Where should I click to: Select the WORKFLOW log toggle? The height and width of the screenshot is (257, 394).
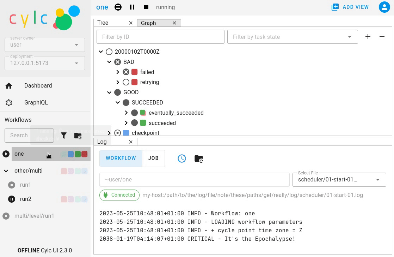click(x=121, y=158)
